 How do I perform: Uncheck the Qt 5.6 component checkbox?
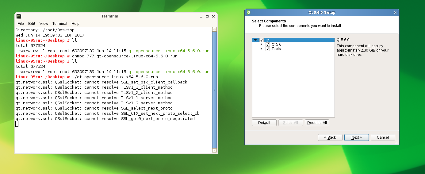coord(268,44)
